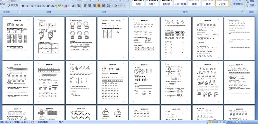The width and height of the screenshot is (258, 124).
Task: Open the first page thumbnail
Action: pos(18,38)
